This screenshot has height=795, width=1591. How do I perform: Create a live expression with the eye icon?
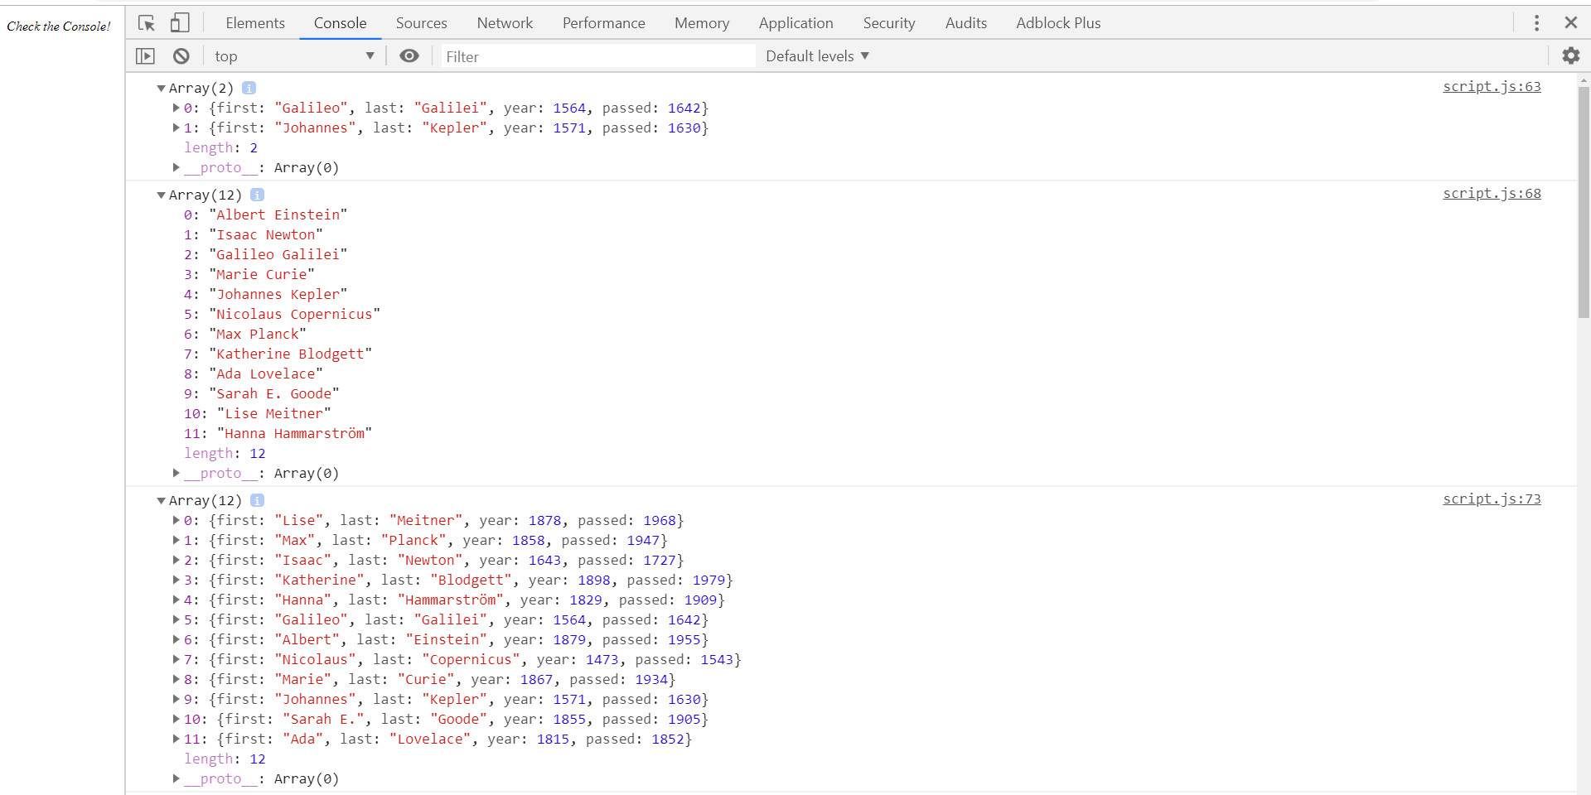coord(409,55)
